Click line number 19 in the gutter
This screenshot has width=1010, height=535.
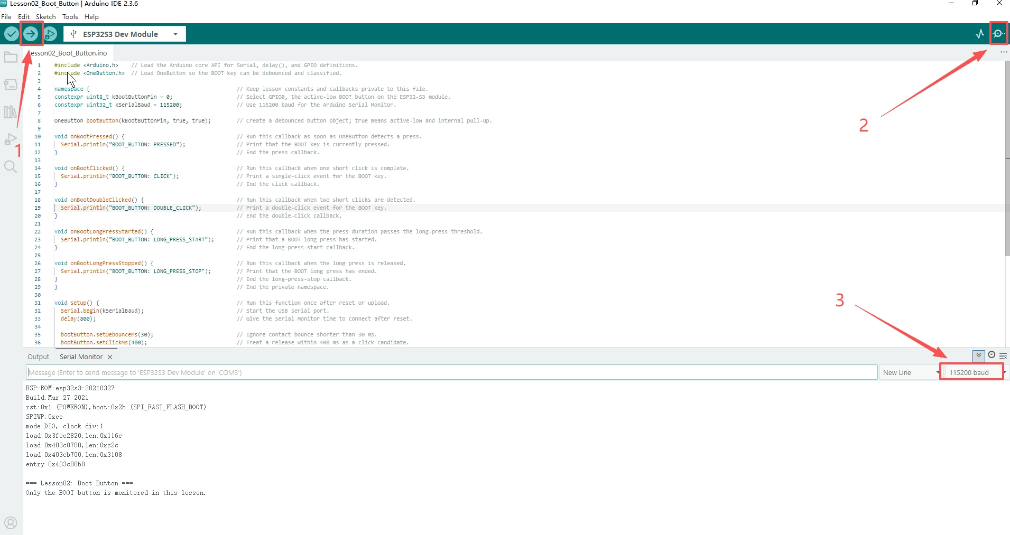pos(38,208)
